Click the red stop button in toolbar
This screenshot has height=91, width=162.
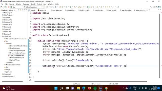(x=8, y=7)
